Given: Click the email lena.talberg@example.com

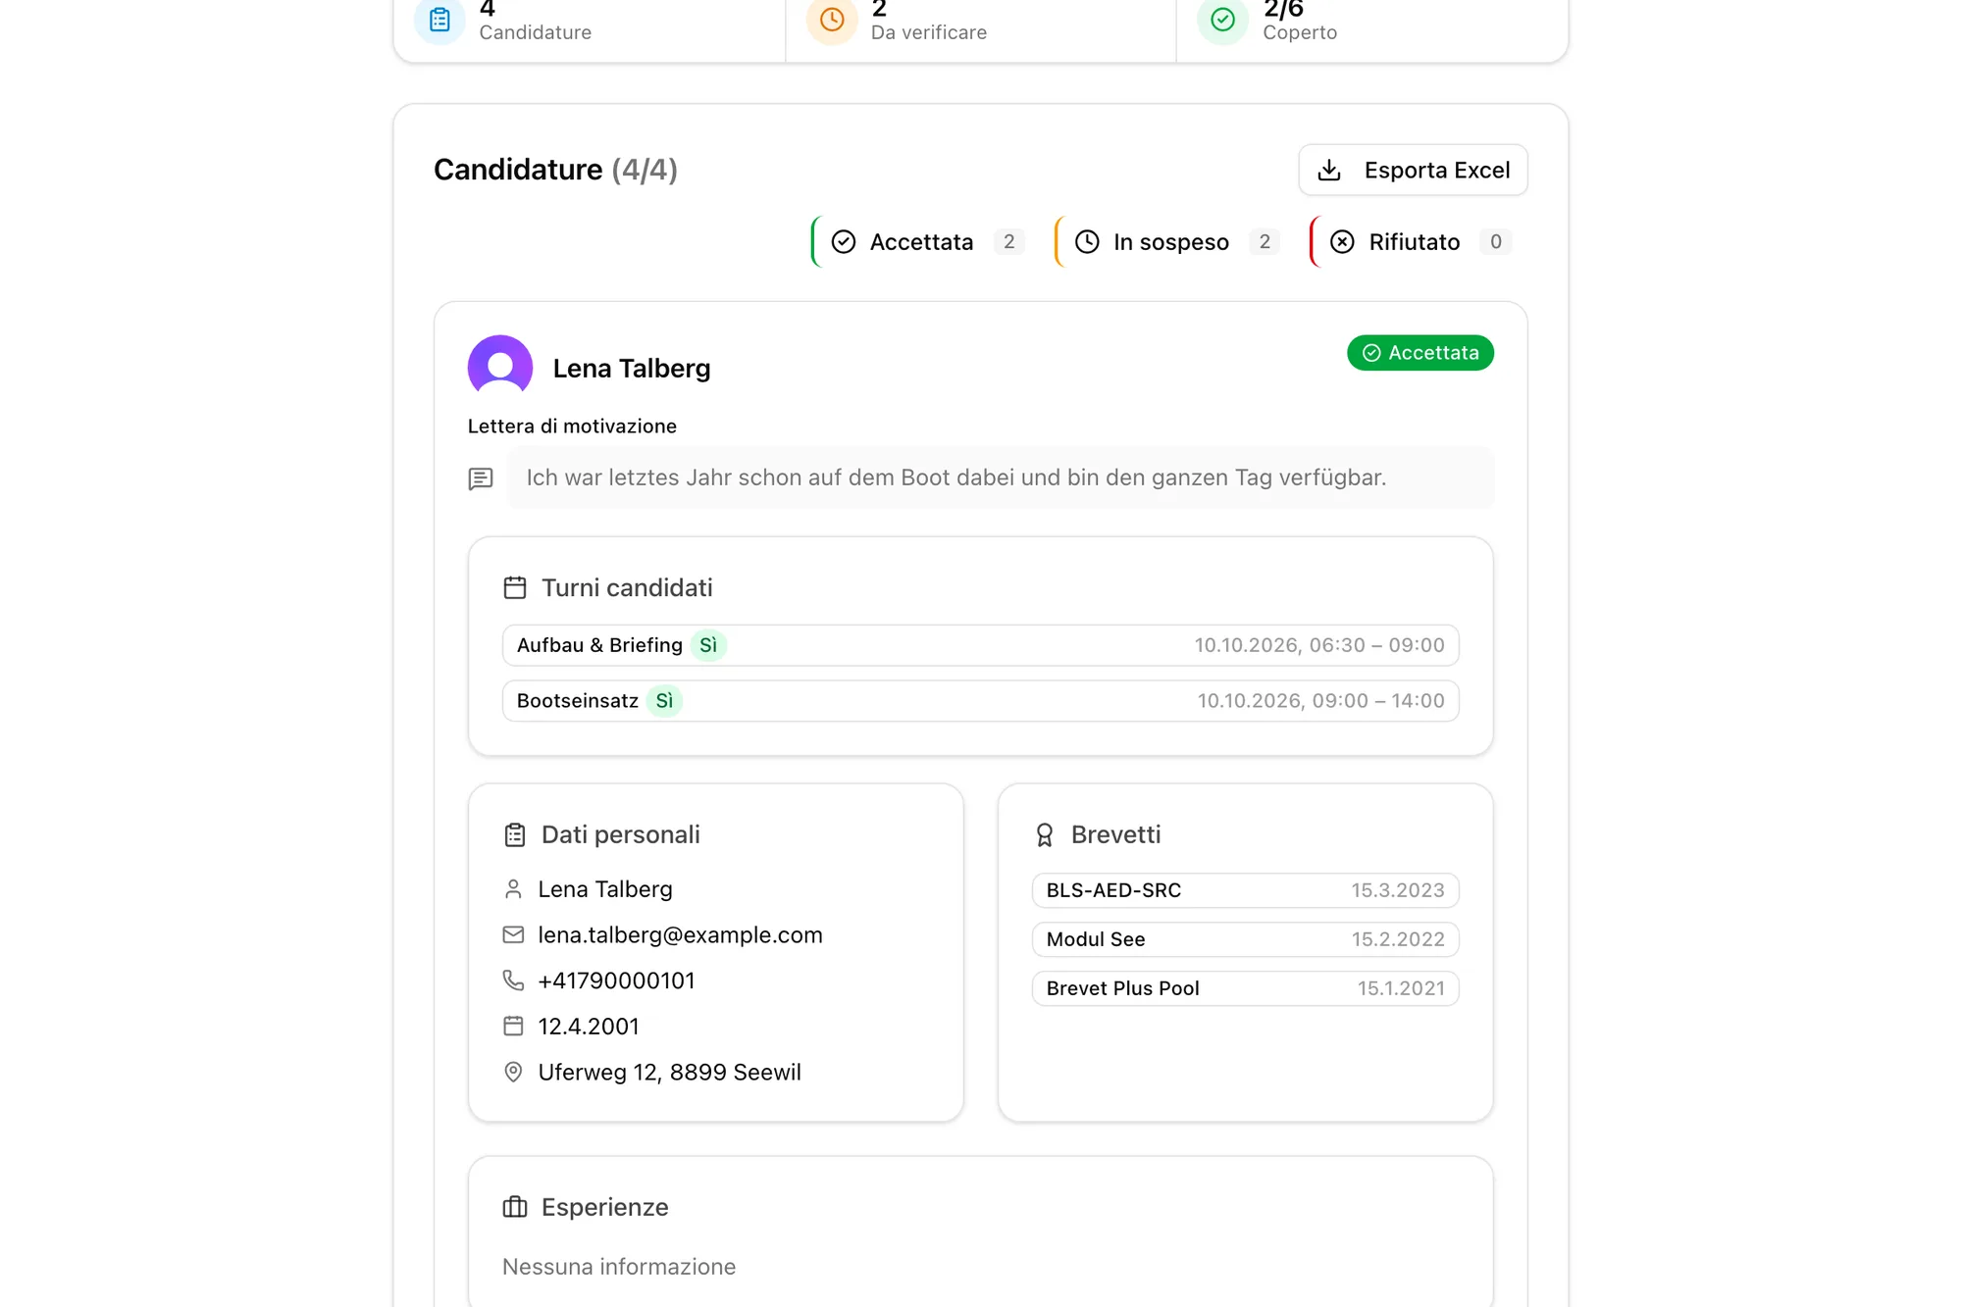Looking at the screenshot, I should (680, 934).
